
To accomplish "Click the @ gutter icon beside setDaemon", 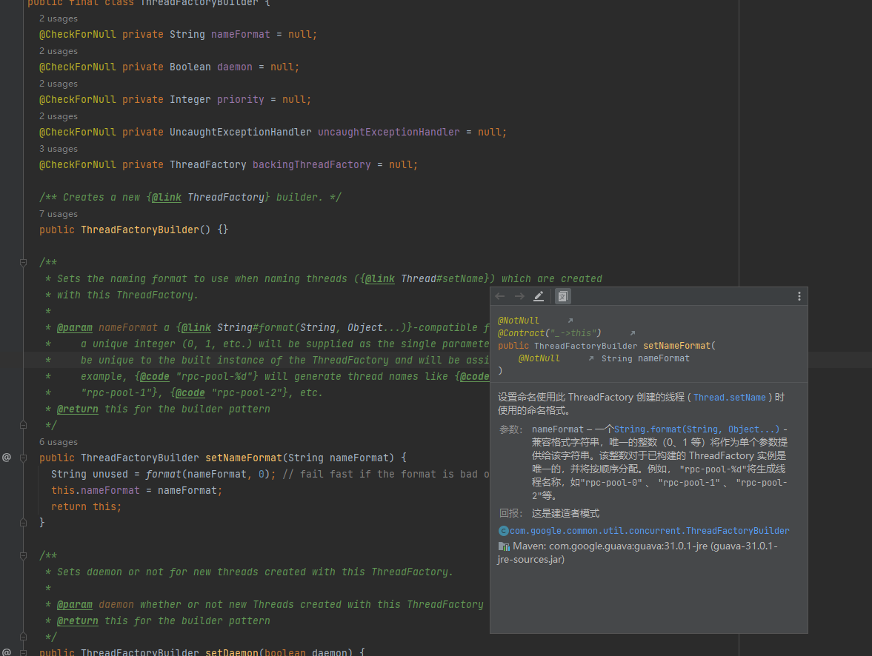I will pyautogui.click(x=7, y=652).
